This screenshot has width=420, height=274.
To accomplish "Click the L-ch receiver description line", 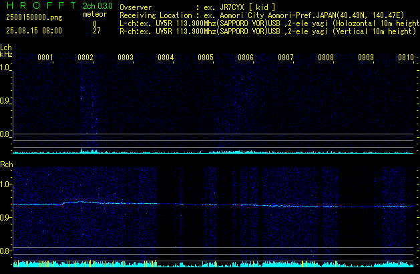I will 270,23.
